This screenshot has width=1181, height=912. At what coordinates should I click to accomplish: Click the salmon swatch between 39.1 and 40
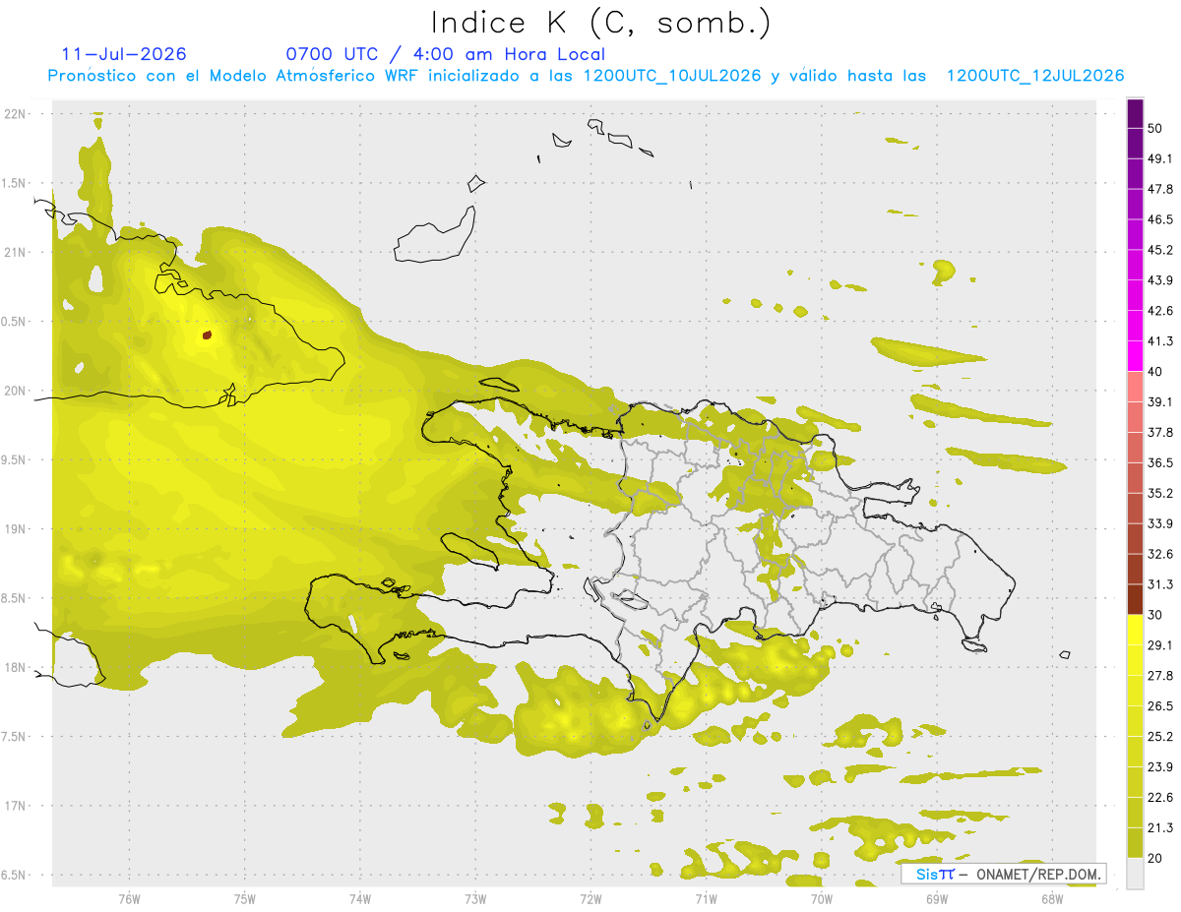1135,387
